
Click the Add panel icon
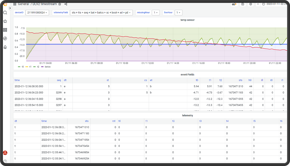234,4
